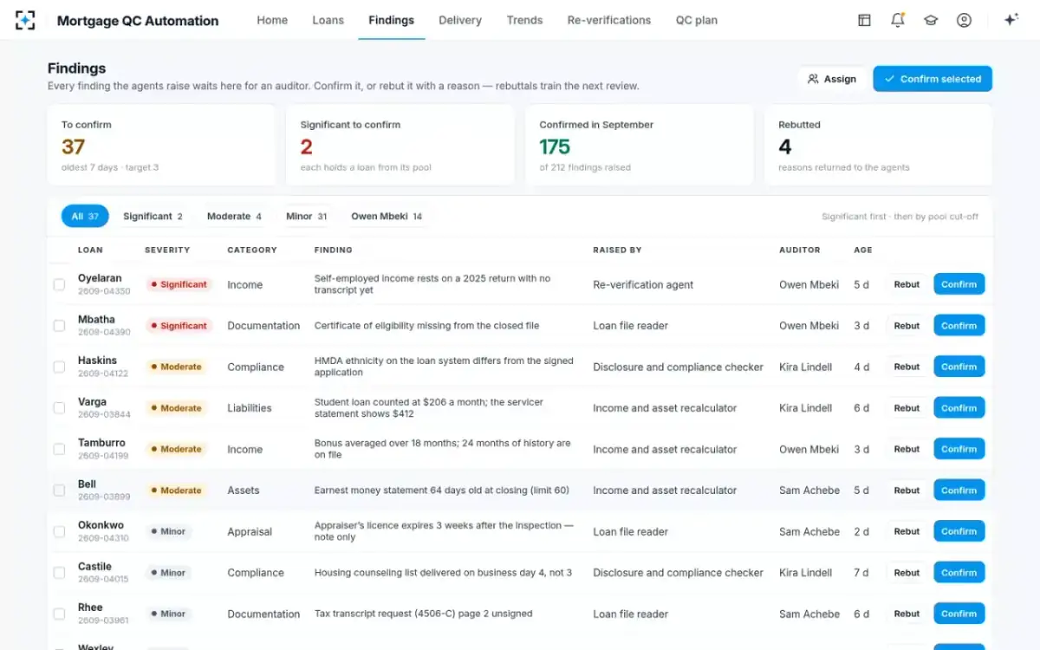Viewport: 1040px width, 650px height.
Task: Rebut the Mbatha finding
Action: (907, 326)
